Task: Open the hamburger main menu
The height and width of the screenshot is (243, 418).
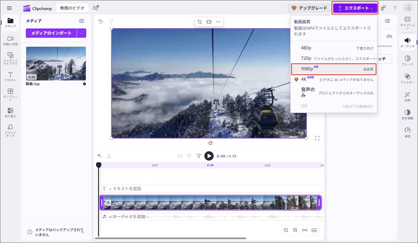Action: point(9,8)
